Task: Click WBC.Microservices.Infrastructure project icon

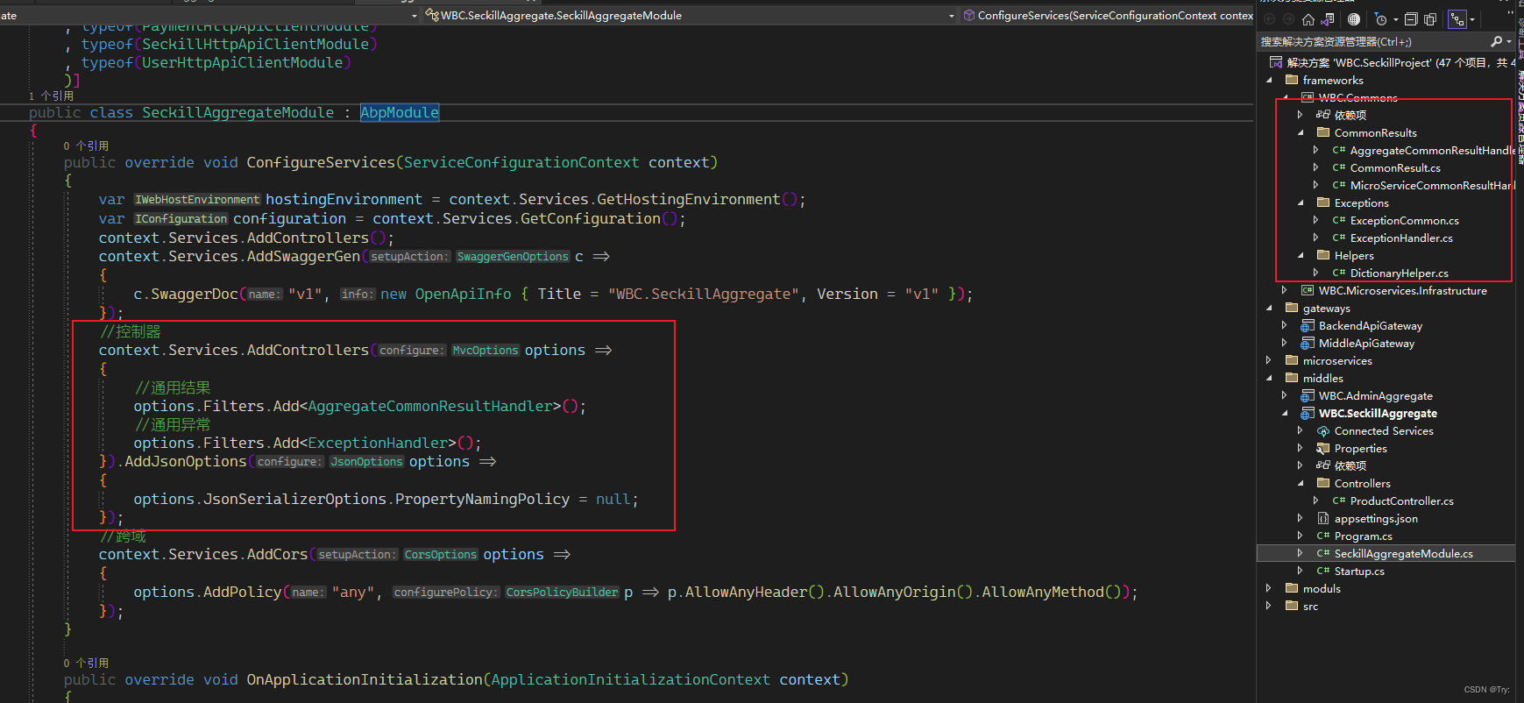Action: (1308, 290)
